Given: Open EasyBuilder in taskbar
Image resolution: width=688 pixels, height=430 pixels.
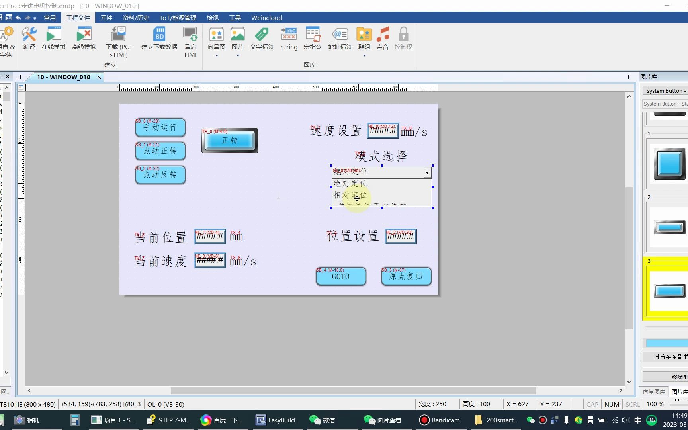Looking at the screenshot, I should coord(278,420).
